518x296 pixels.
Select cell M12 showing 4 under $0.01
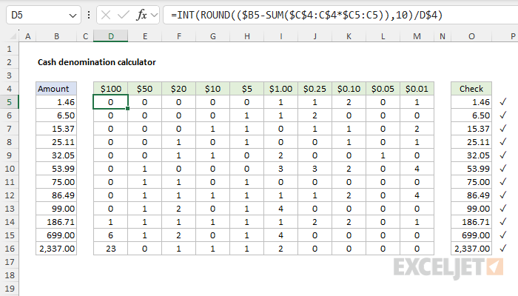(x=417, y=195)
